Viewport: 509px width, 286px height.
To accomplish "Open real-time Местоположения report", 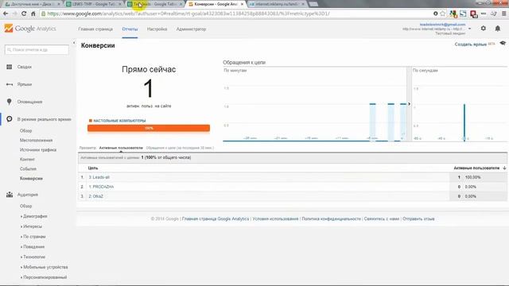I will (x=36, y=141).
